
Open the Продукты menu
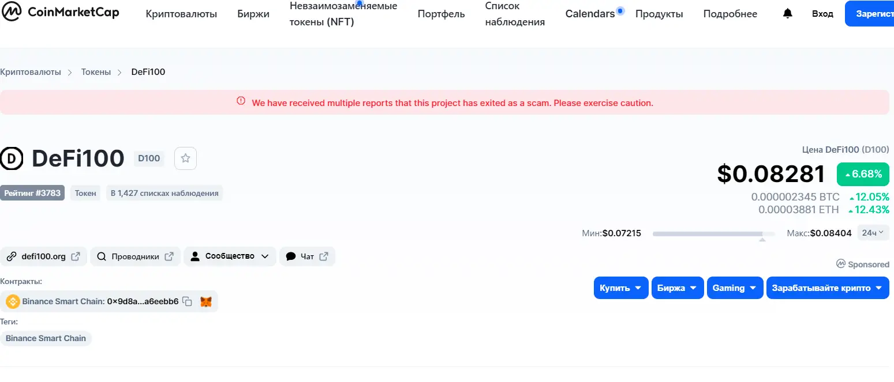pos(659,14)
